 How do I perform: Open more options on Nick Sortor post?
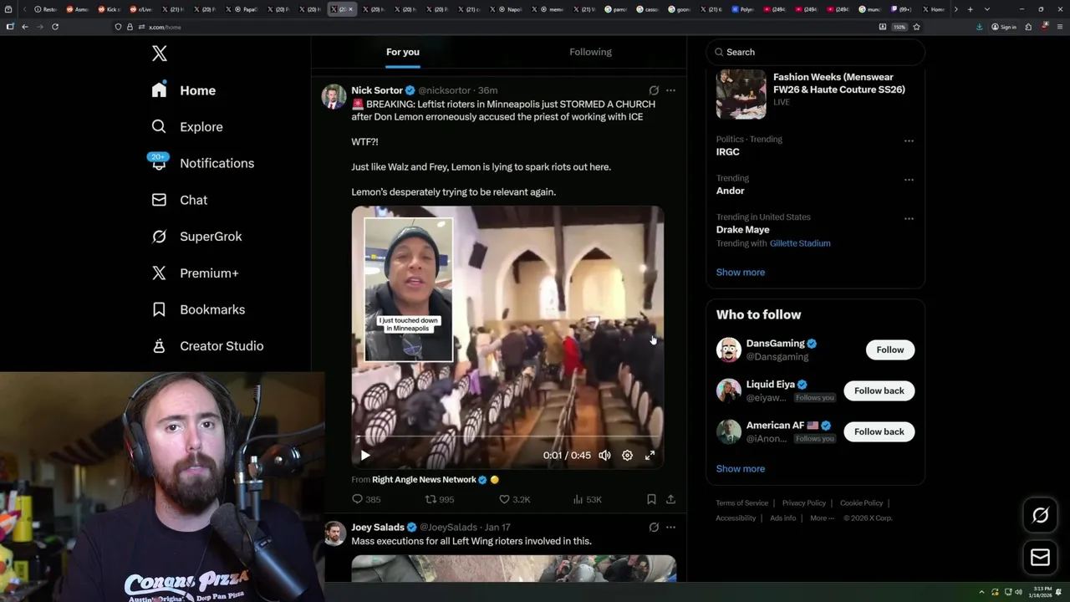pos(670,90)
